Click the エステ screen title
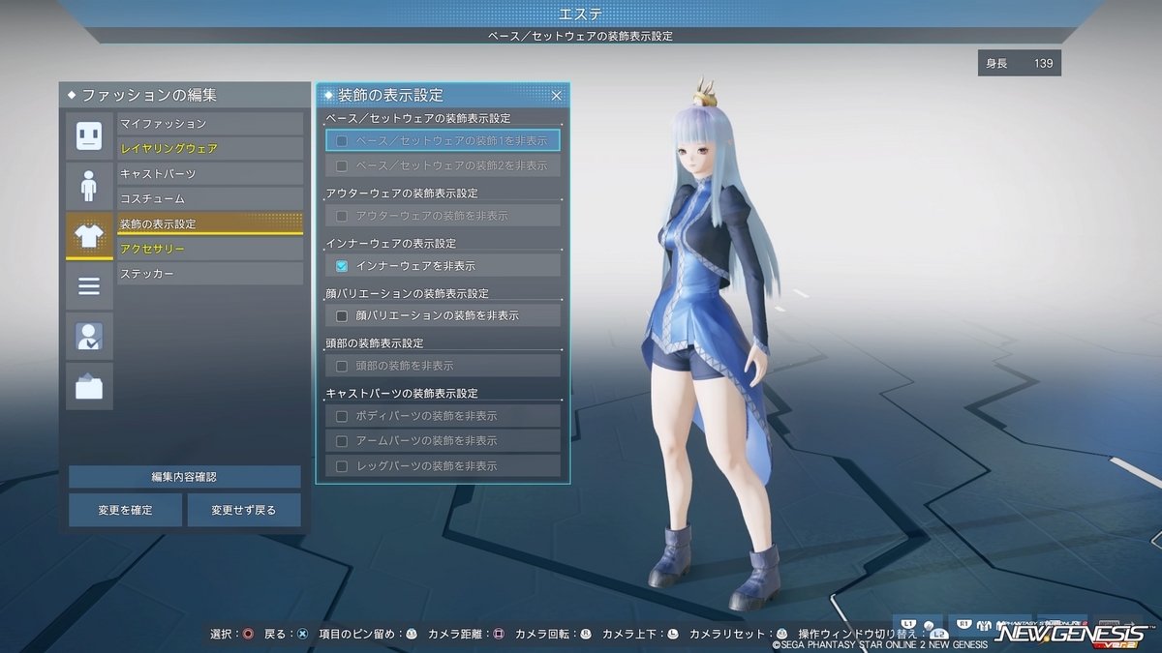The height and width of the screenshot is (653, 1162). [580, 14]
